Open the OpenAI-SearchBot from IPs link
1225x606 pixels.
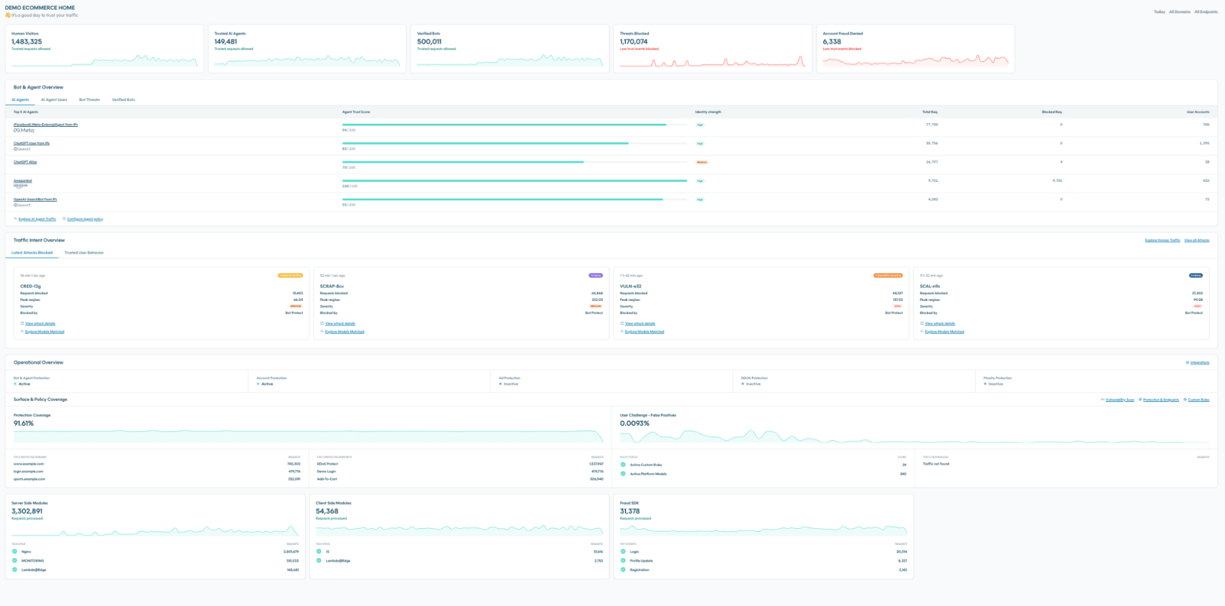(x=35, y=199)
